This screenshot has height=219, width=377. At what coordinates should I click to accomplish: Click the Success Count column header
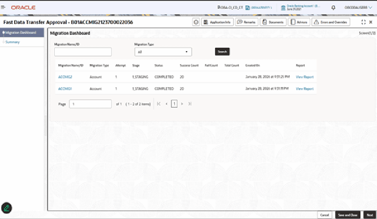(189, 65)
